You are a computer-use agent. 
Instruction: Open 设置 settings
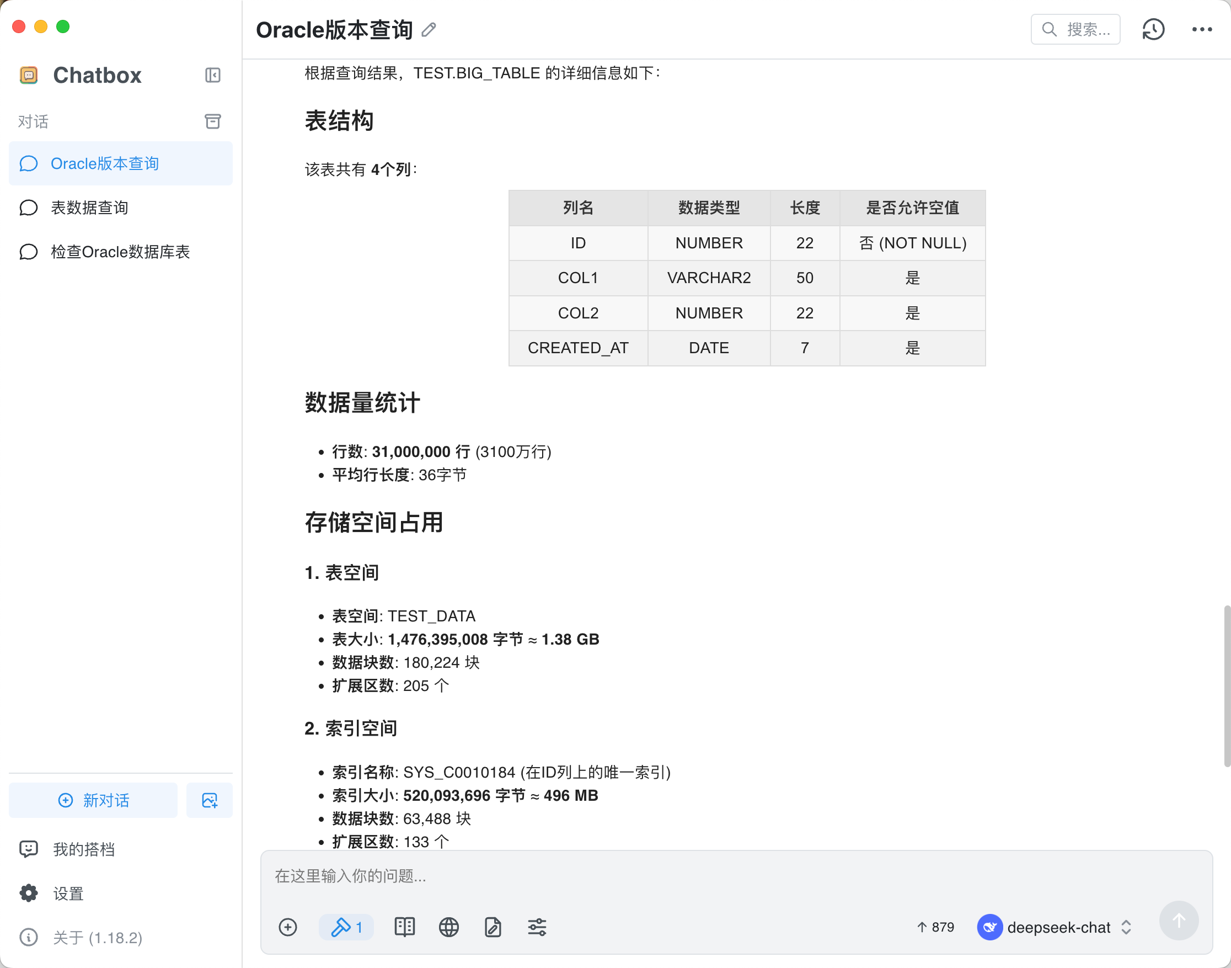tap(121, 893)
